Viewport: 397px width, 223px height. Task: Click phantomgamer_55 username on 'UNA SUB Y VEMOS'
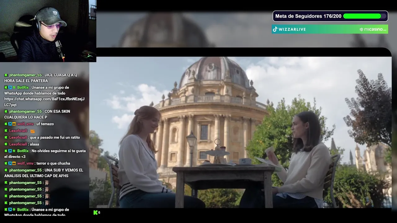pos(25,170)
